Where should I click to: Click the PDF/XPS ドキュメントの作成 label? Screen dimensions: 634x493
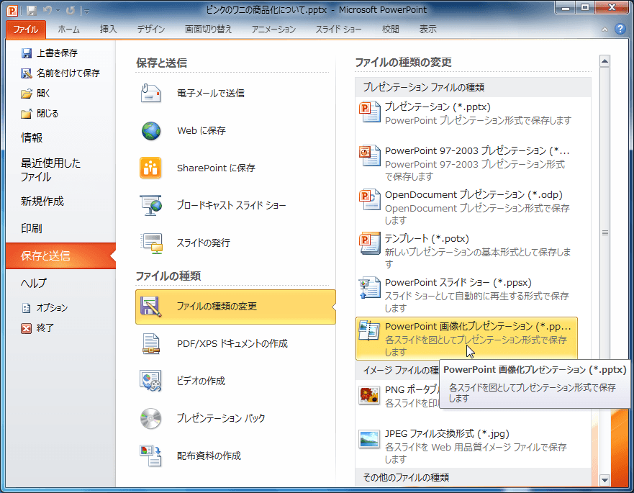point(232,344)
